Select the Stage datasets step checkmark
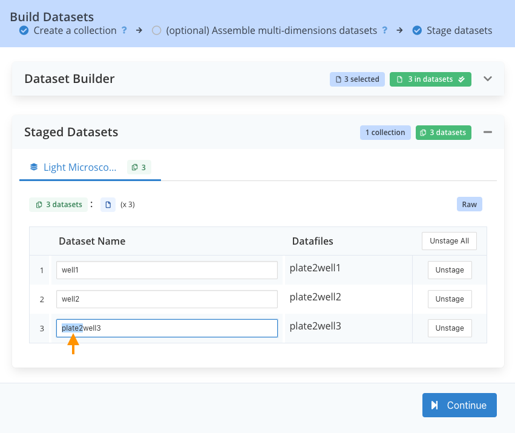 coord(417,30)
